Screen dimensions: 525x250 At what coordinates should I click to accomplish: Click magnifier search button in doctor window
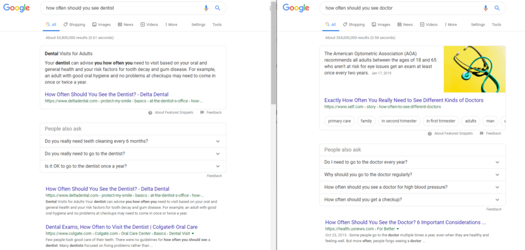pyautogui.click(x=497, y=8)
